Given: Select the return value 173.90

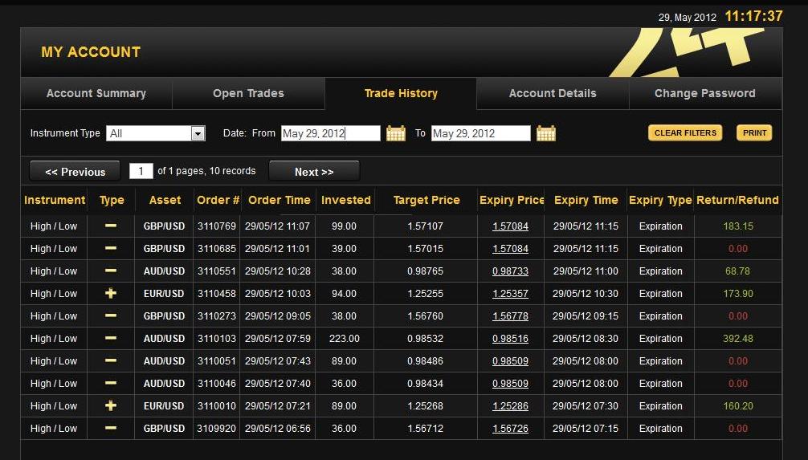Looking at the screenshot, I should pos(738,294).
